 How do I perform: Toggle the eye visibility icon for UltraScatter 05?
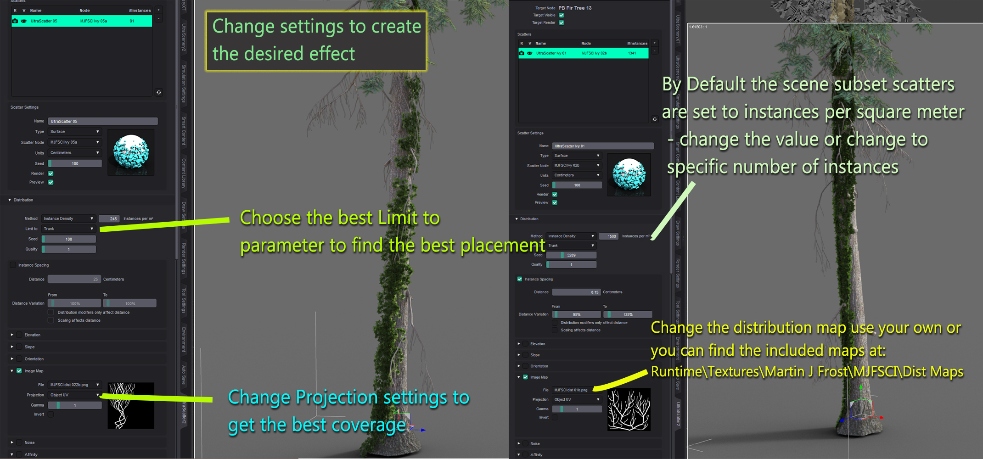tap(23, 21)
